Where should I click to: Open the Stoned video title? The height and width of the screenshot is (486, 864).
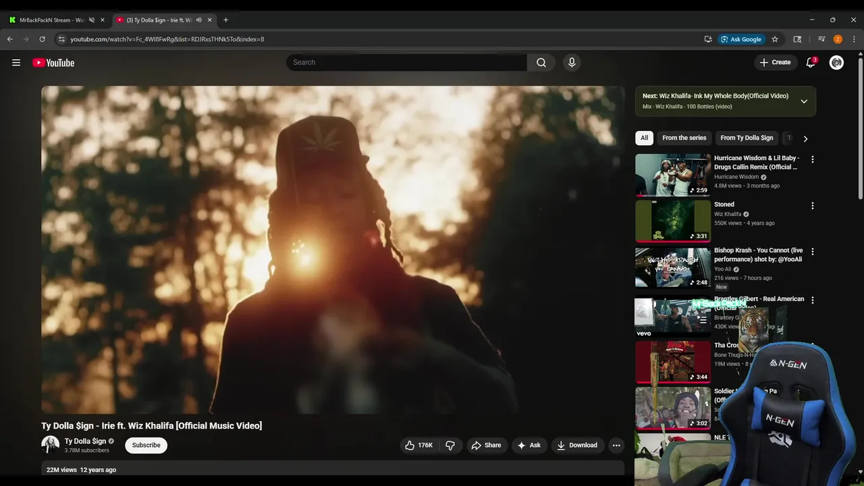pyautogui.click(x=724, y=205)
